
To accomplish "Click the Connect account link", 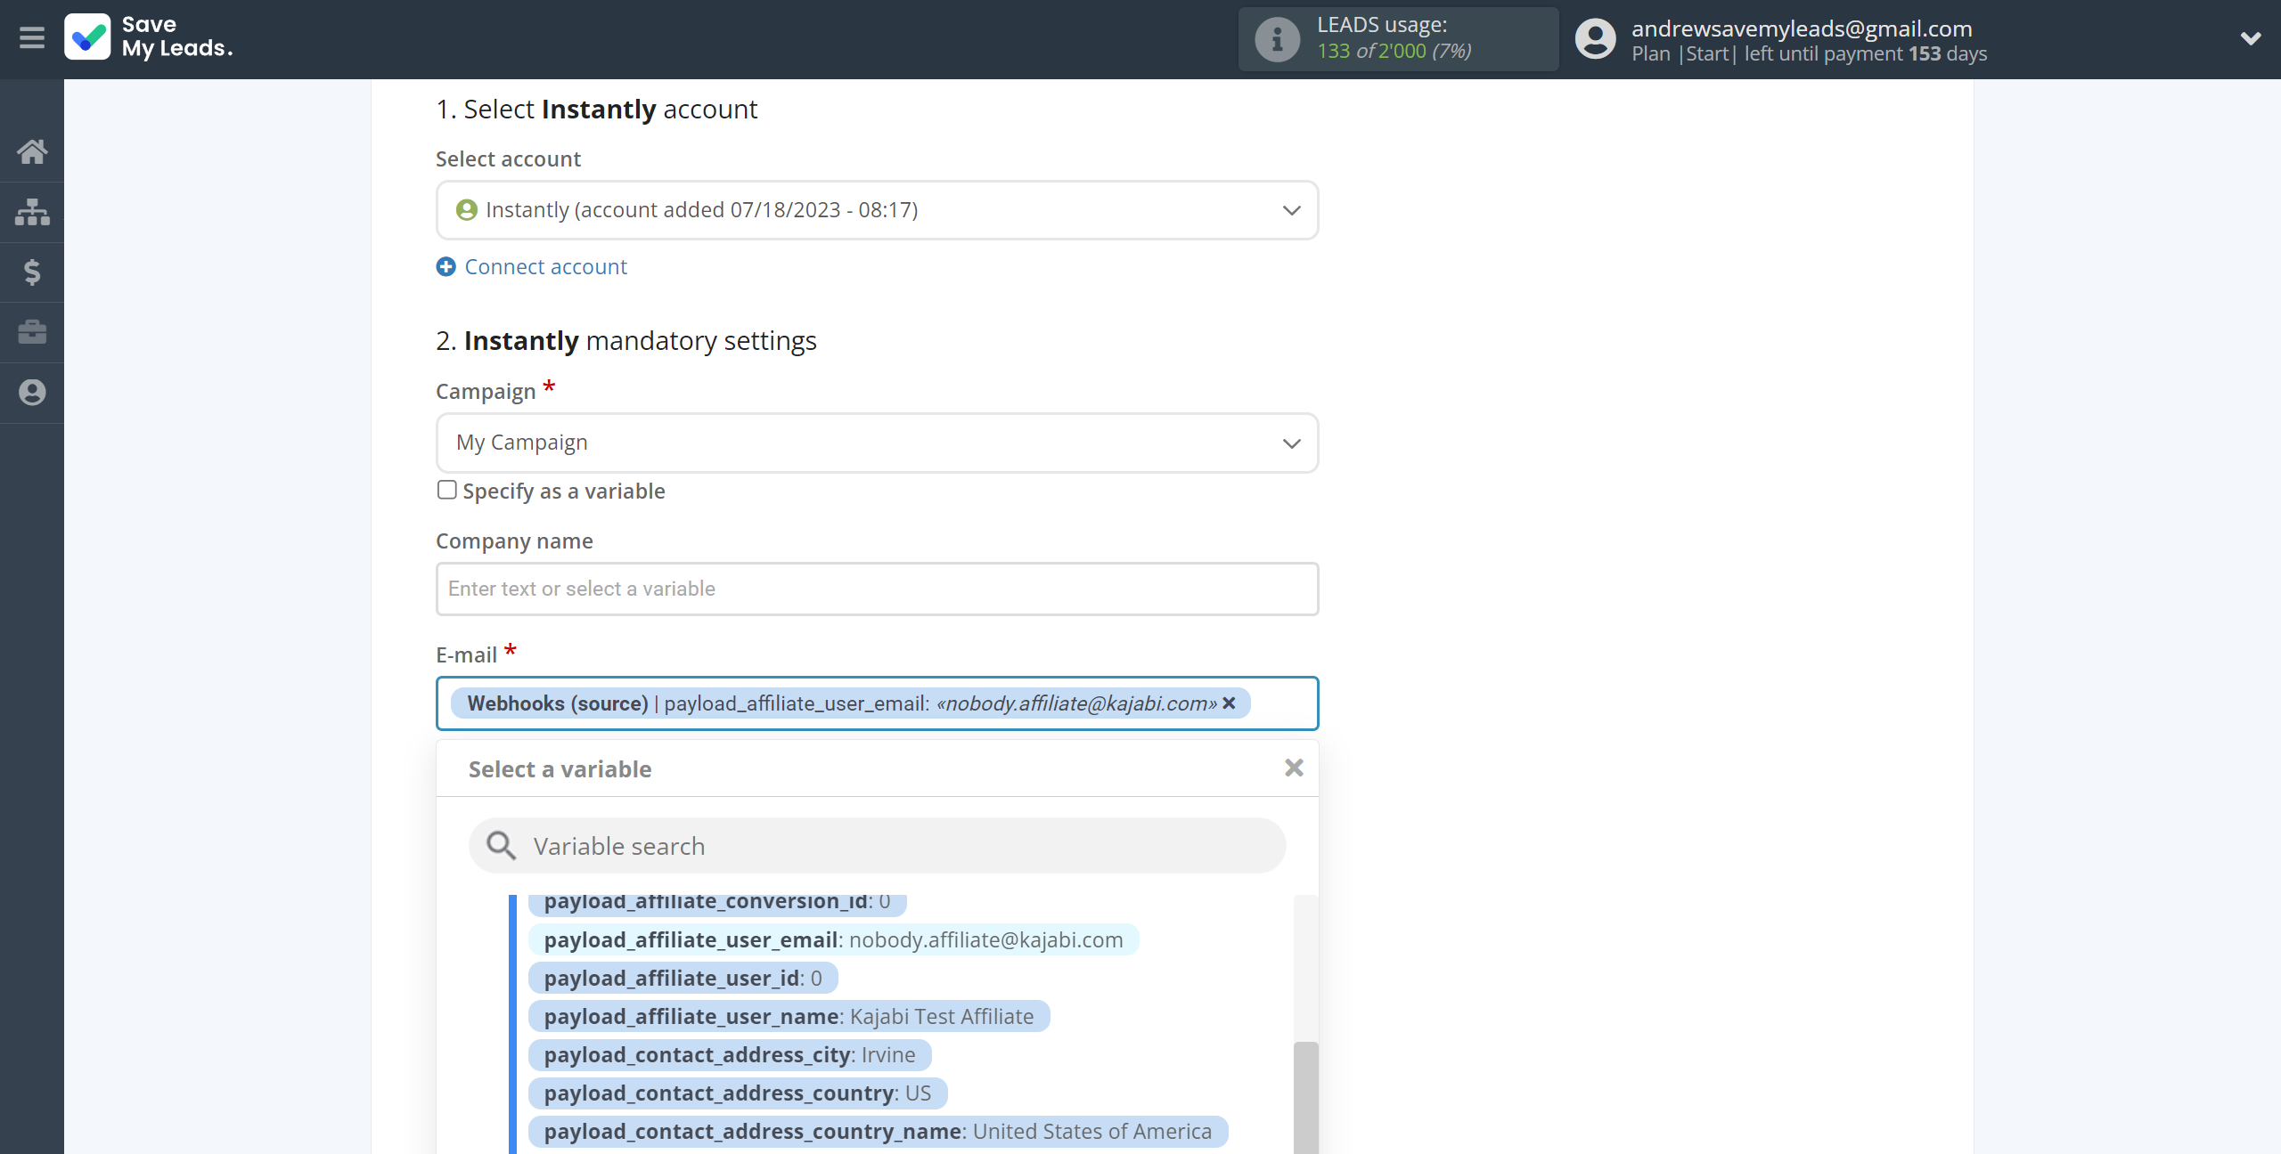I will click(x=545, y=267).
